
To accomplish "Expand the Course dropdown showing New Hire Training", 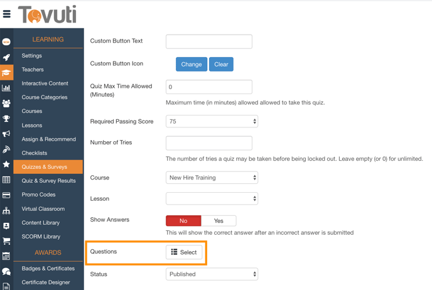I will pyautogui.click(x=212, y=178).
